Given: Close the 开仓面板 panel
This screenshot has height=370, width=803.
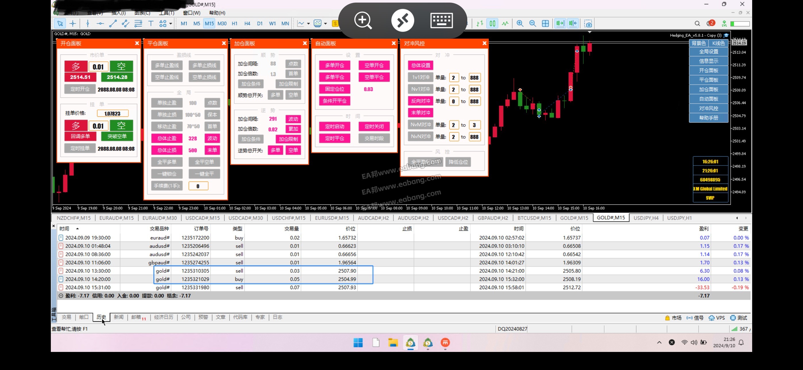Looking at the screenshot, I should [137, 43].
